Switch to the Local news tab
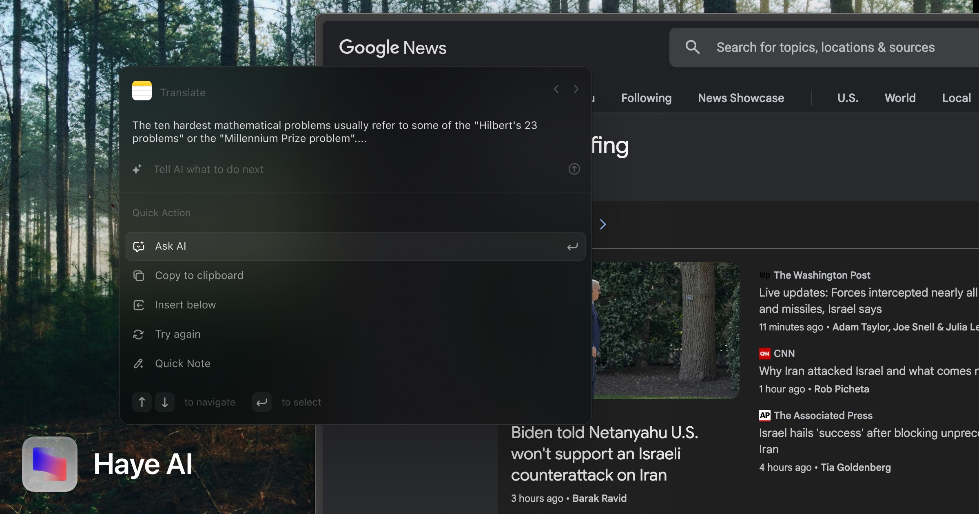The image size is (979, 514). [x=956, y=98]
